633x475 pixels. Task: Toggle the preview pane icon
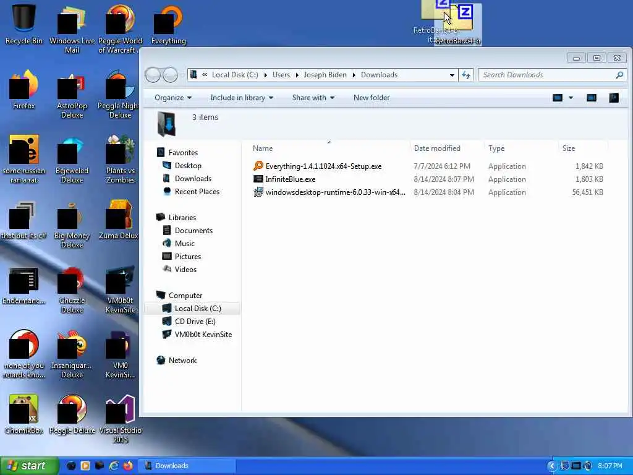592,98
